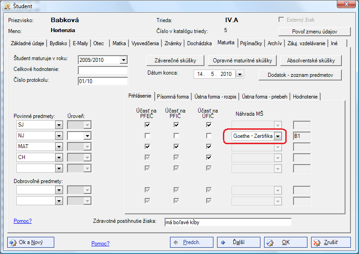Click the Pomoc? link beside Ok a Nový
This screenshot has height=254, width=359.
point(100,243)
